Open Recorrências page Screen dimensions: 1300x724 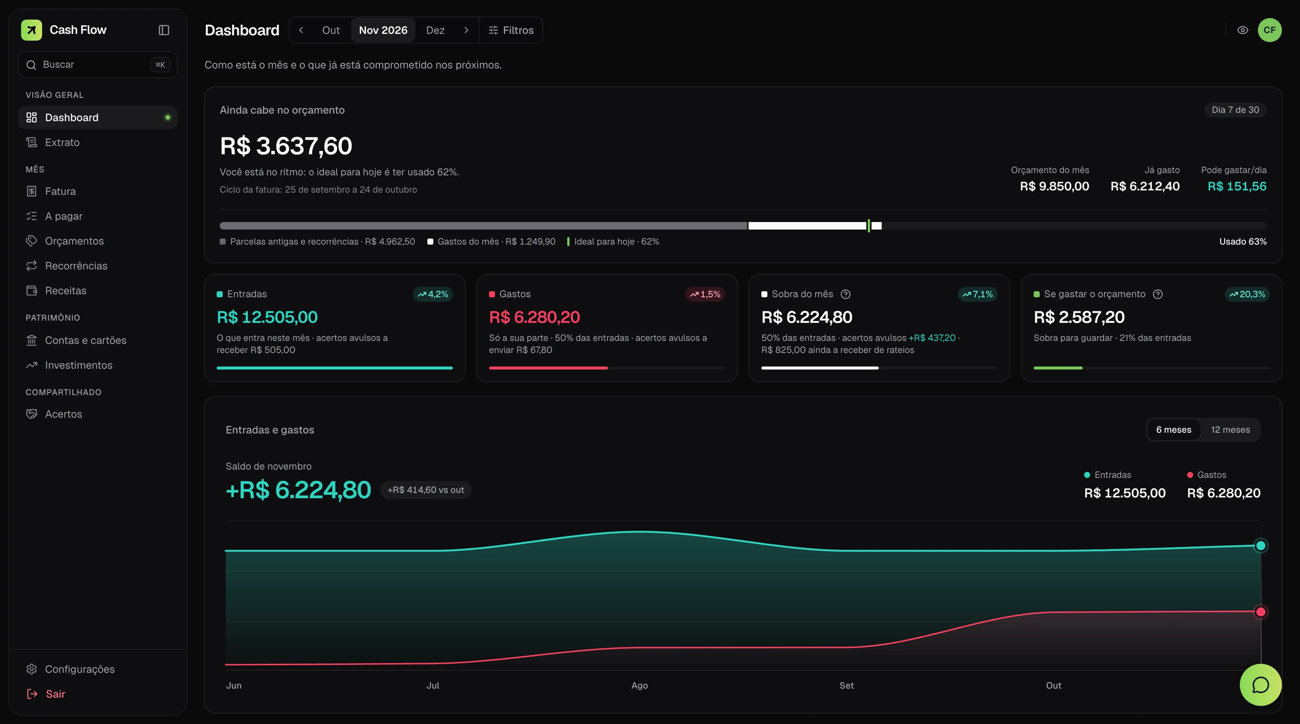point(97,266)
